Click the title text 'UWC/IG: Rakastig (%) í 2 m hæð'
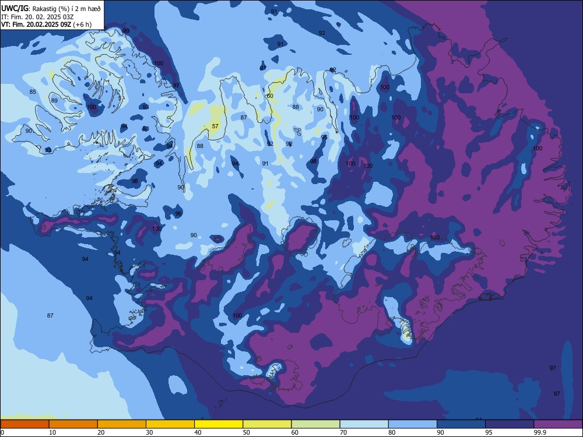Viewport: 583px width, 437px height. [x=51, y=8]
